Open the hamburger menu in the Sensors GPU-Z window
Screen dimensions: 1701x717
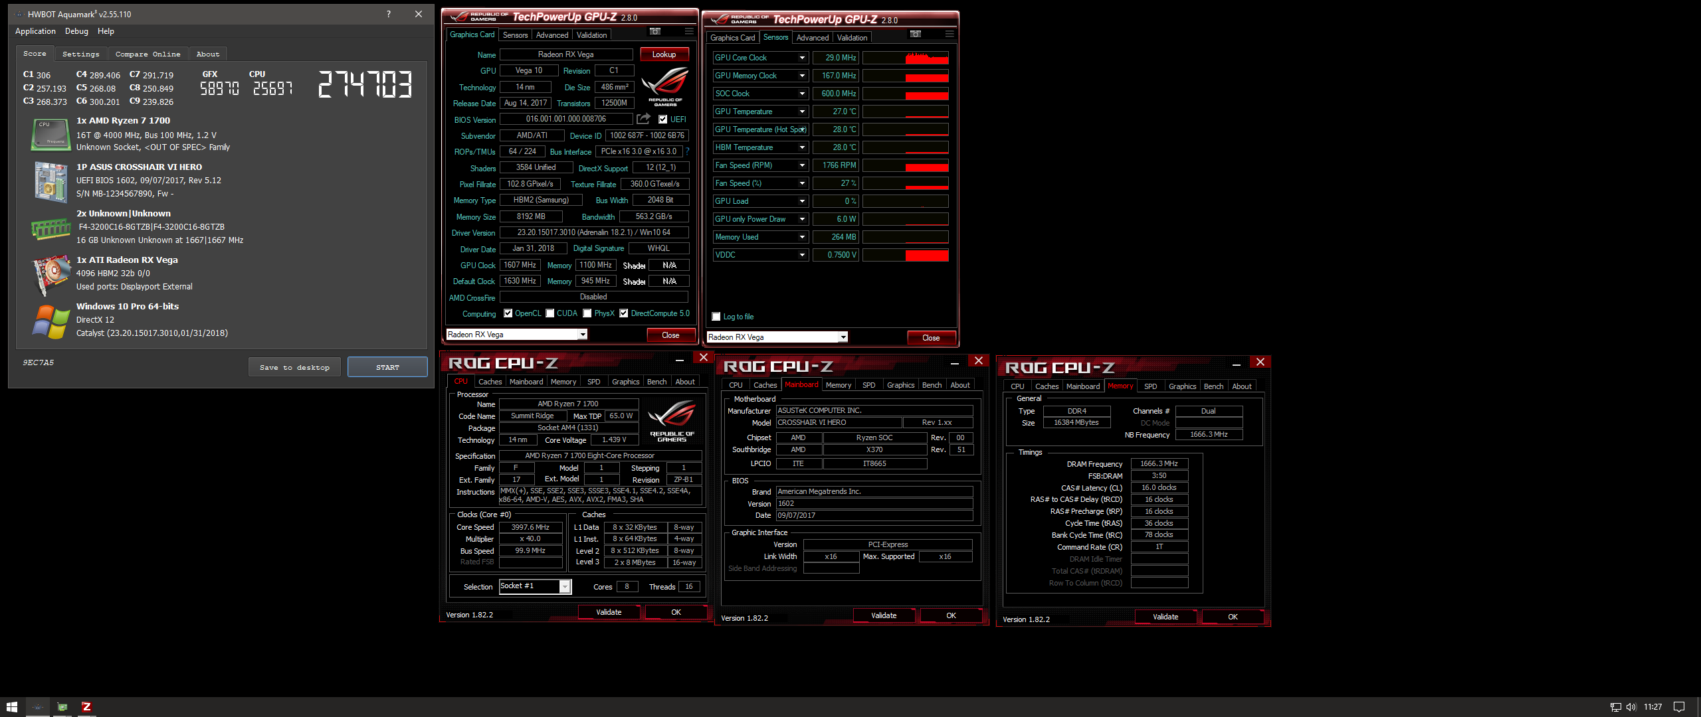click(x=950, y=35)
